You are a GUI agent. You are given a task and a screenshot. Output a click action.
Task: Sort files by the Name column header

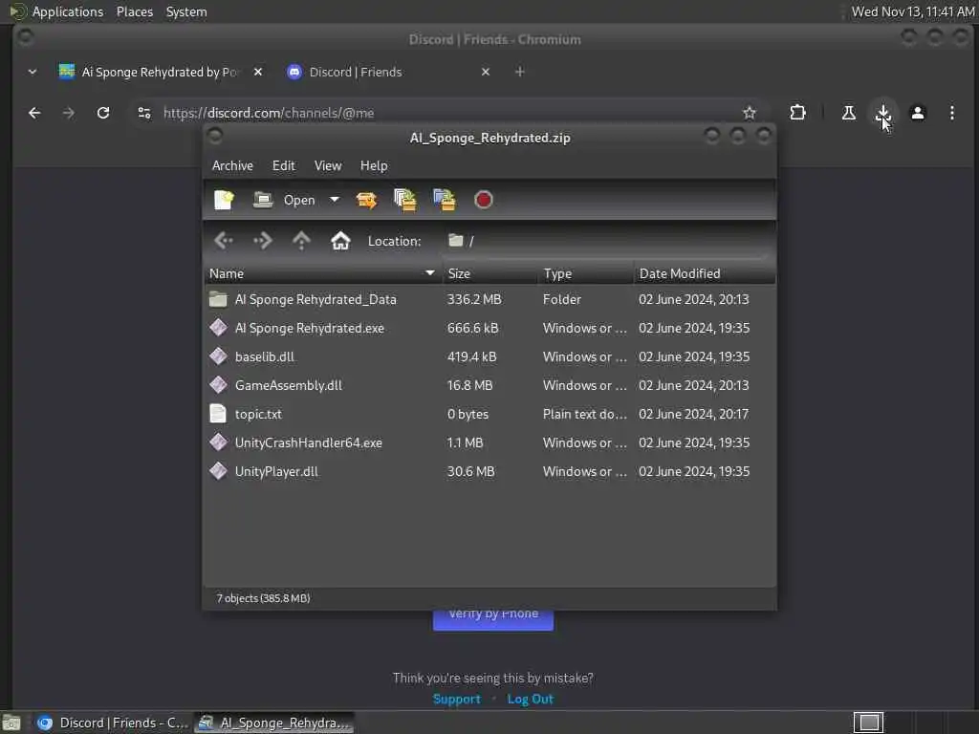coord(322,273)
